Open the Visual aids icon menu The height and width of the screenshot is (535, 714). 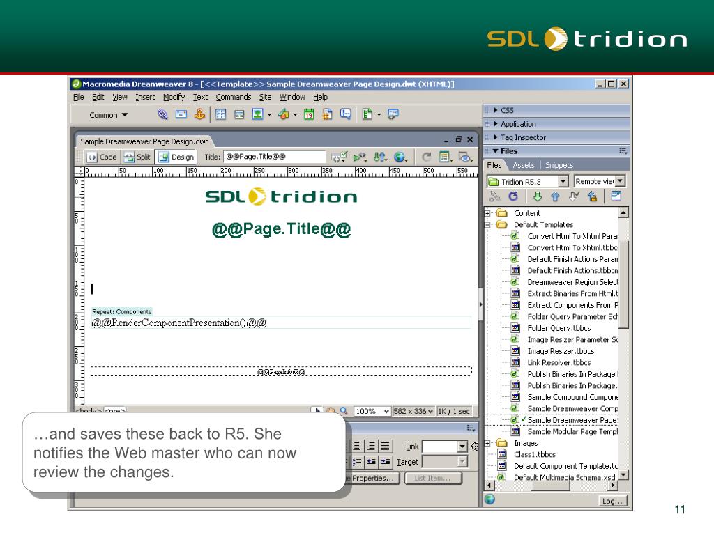(465, 157)
